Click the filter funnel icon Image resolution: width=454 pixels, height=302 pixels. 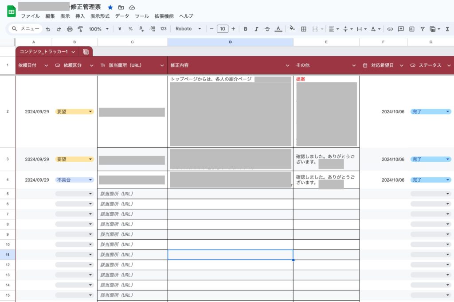[423, 29]
